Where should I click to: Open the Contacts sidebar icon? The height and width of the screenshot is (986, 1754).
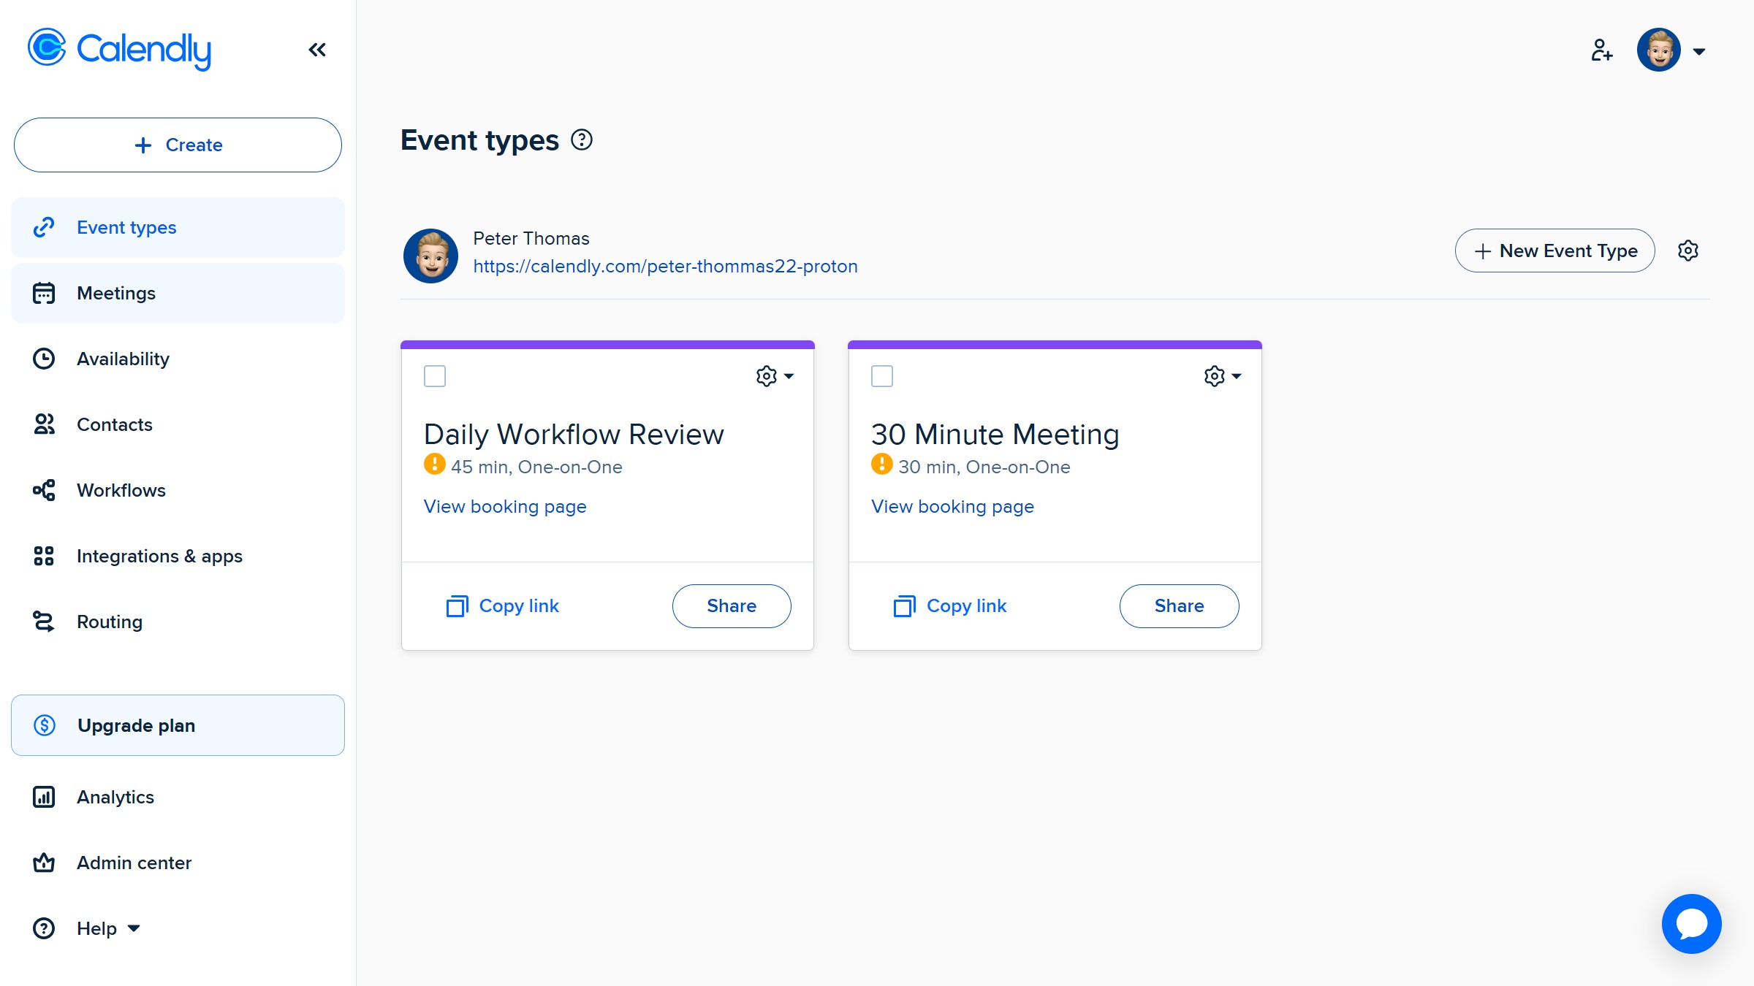[x=44, y=424]
